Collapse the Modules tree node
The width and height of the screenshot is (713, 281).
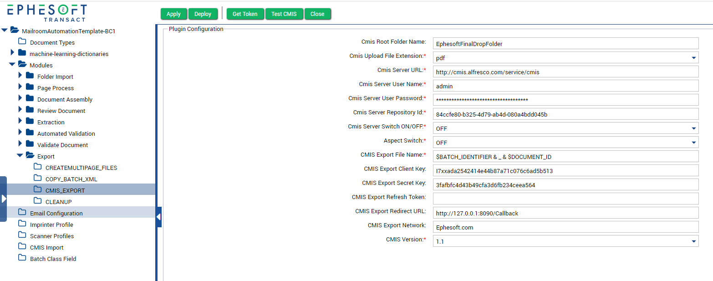(x=12, y=65)
